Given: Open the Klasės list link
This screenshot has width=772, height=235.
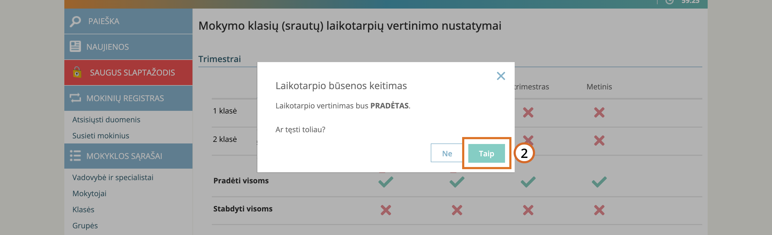Looking at the screenshot, I should coord(83,210).
